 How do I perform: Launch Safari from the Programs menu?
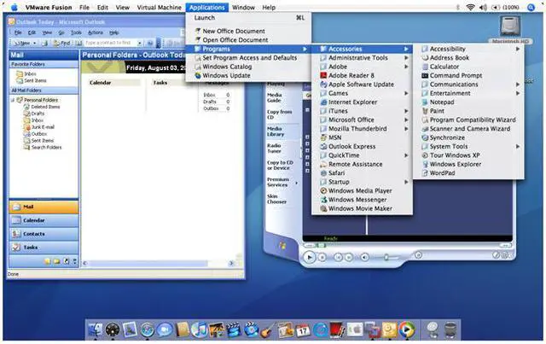tap(362, 173)
